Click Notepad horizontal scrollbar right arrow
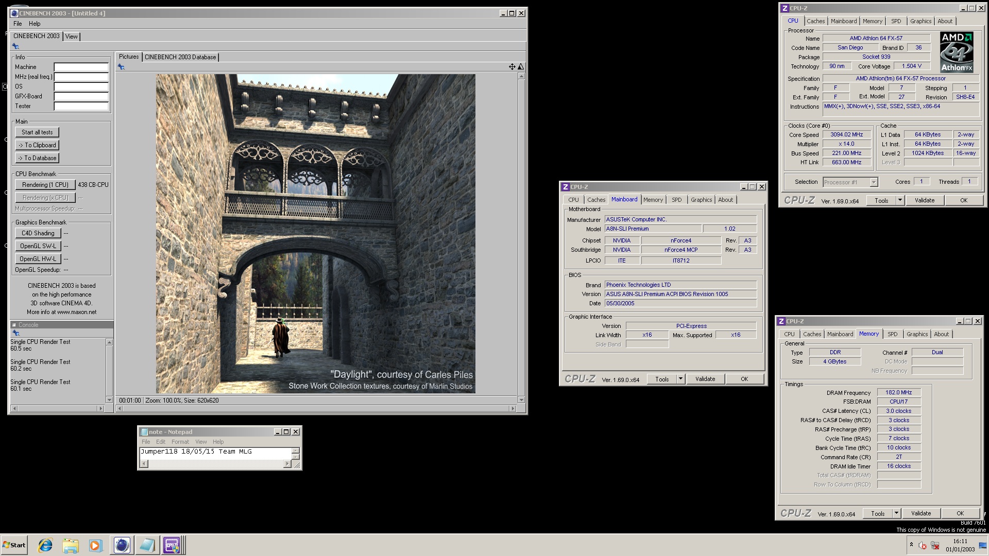 click(x=287, y=464)
